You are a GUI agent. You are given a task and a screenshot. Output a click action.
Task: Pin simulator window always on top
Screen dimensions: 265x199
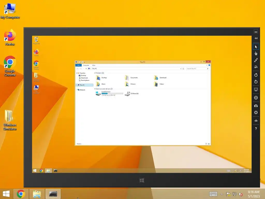pos(256,38)
